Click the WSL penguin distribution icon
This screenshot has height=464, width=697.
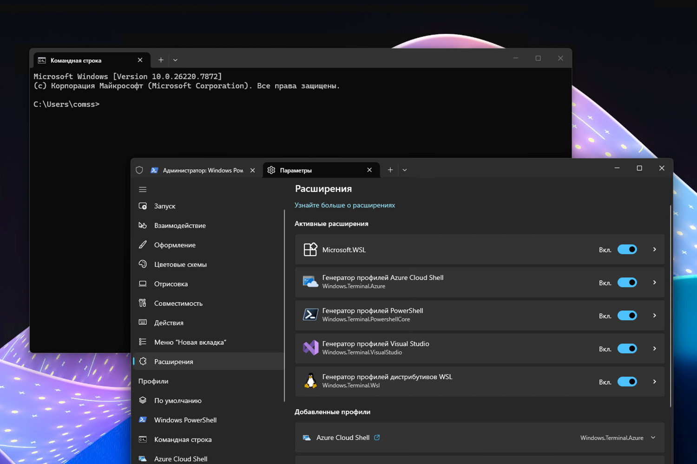310,381
